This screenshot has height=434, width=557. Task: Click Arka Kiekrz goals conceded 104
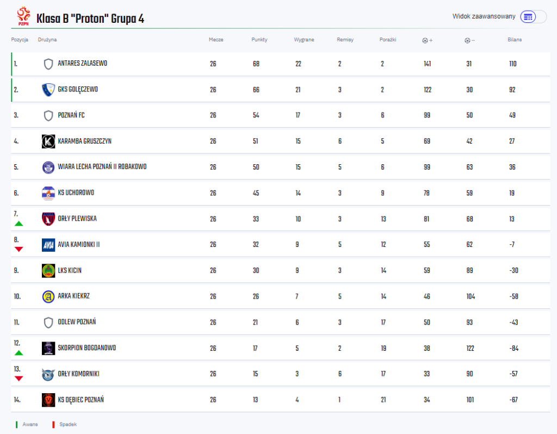(x=471, y=296)
